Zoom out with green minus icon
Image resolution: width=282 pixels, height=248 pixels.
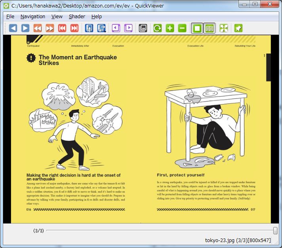click(182, 28)
